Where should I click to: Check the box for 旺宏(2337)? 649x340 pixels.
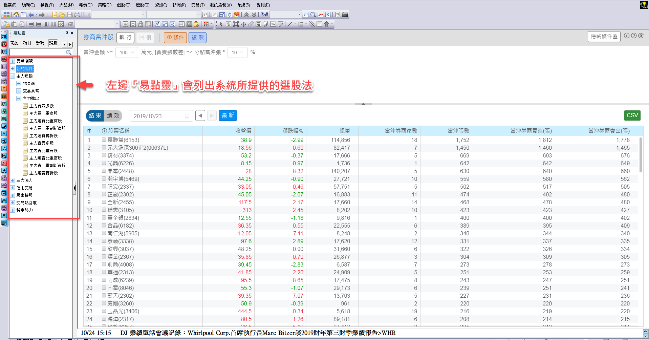[x=104, y=186]
